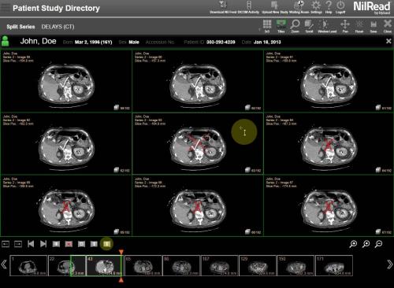Jump to last image with skip-forward button
The image size is (394, 288).
coord(43,244)
